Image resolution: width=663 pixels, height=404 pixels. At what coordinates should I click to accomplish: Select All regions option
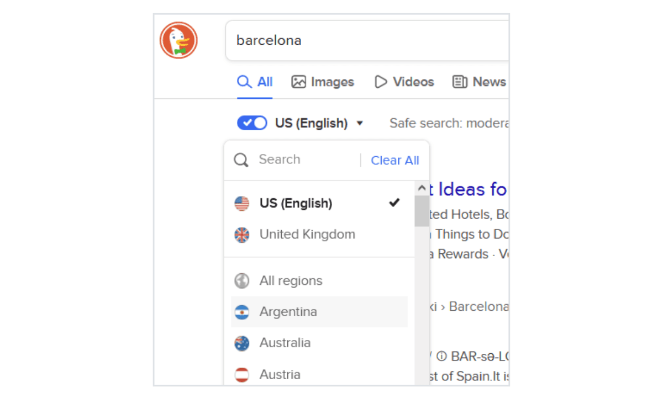pos(319,281)
